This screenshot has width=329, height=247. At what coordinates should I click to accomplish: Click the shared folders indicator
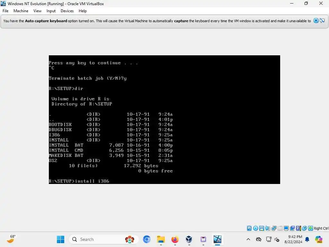click(x=292, y=228)
